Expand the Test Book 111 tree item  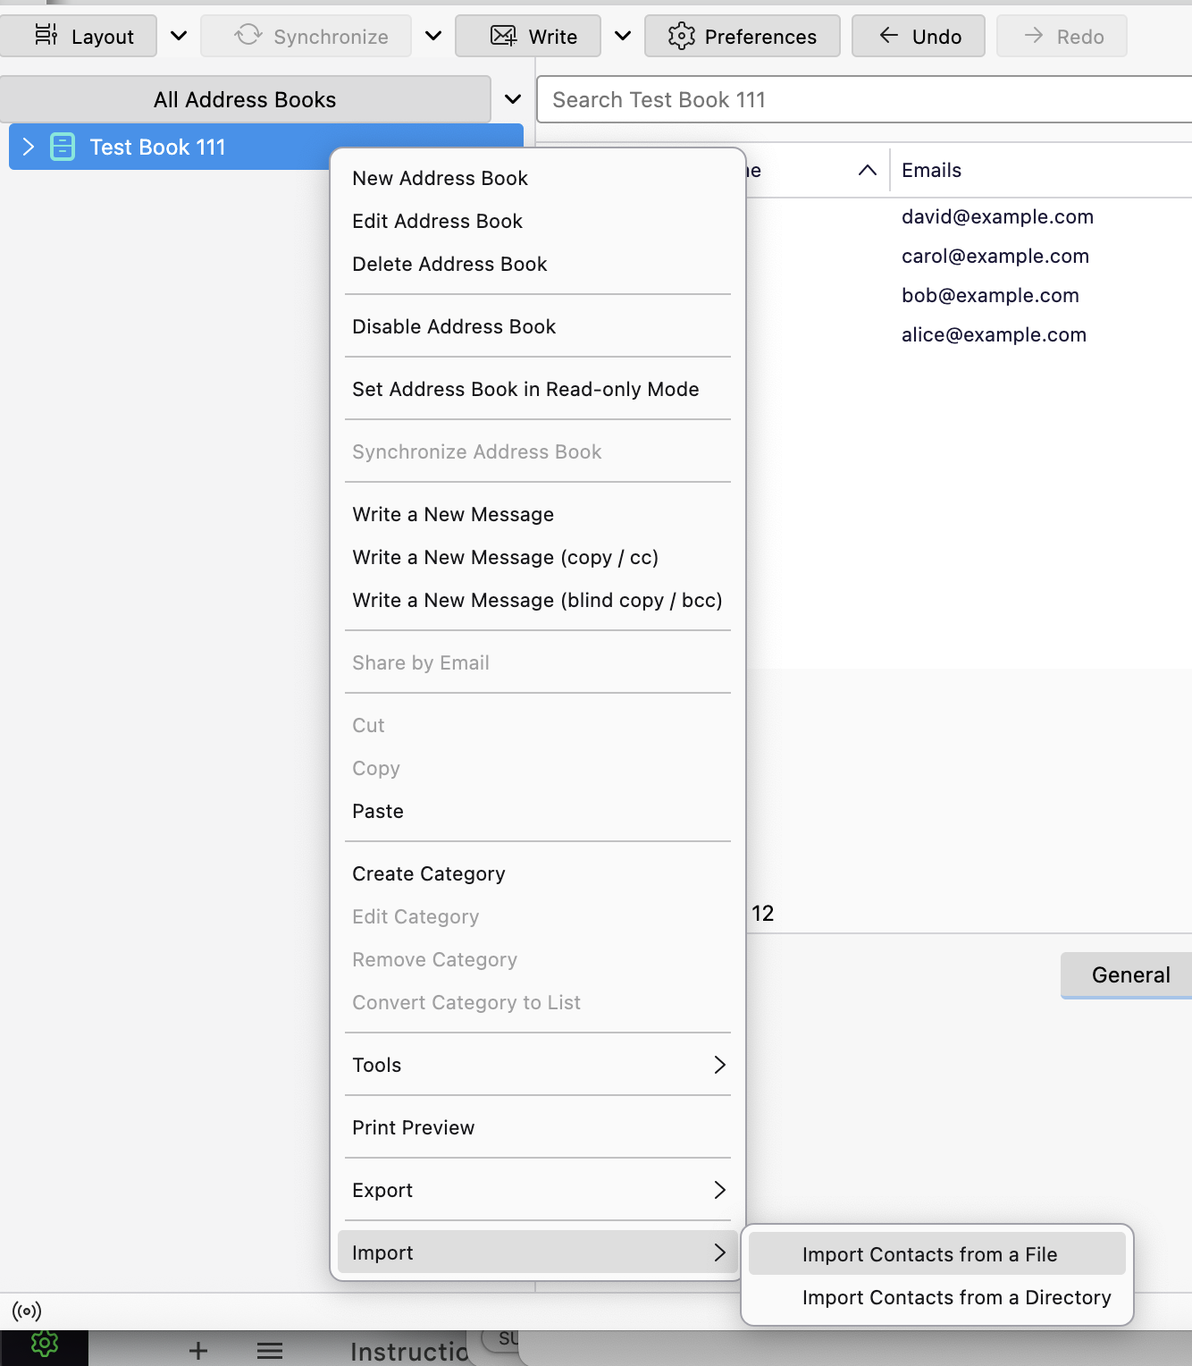pyautogui.click(x=29, y=147)
